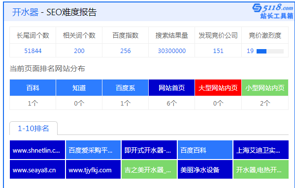Click the 0个 count under 大型网站内页
This screenshot has width=295, height=188.
(x=218, y=103)
